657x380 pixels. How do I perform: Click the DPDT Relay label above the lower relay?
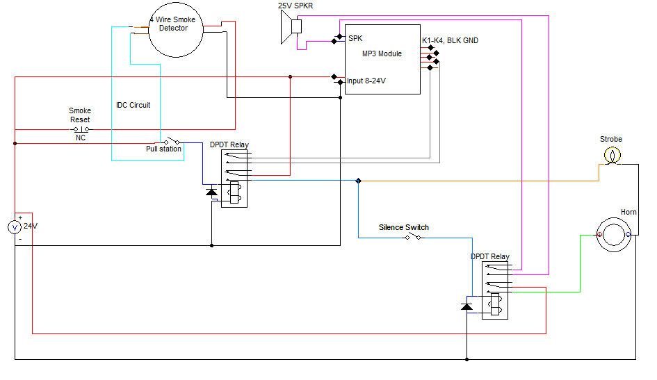click(489, 256)
